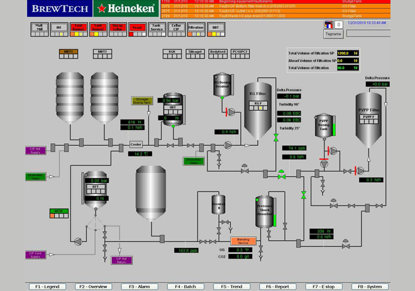
Task: Toggle the green valve above Pressure Shock Absorber line
Action: pyautogui.click(x=304, y=195)
